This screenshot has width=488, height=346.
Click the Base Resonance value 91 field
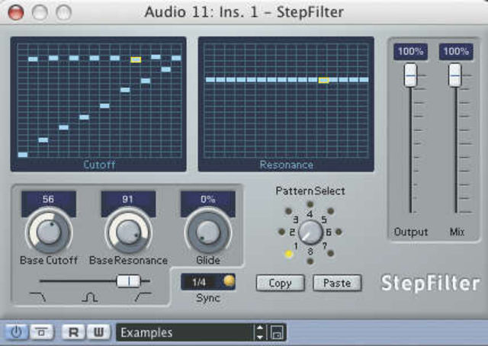tap(128, 199)
